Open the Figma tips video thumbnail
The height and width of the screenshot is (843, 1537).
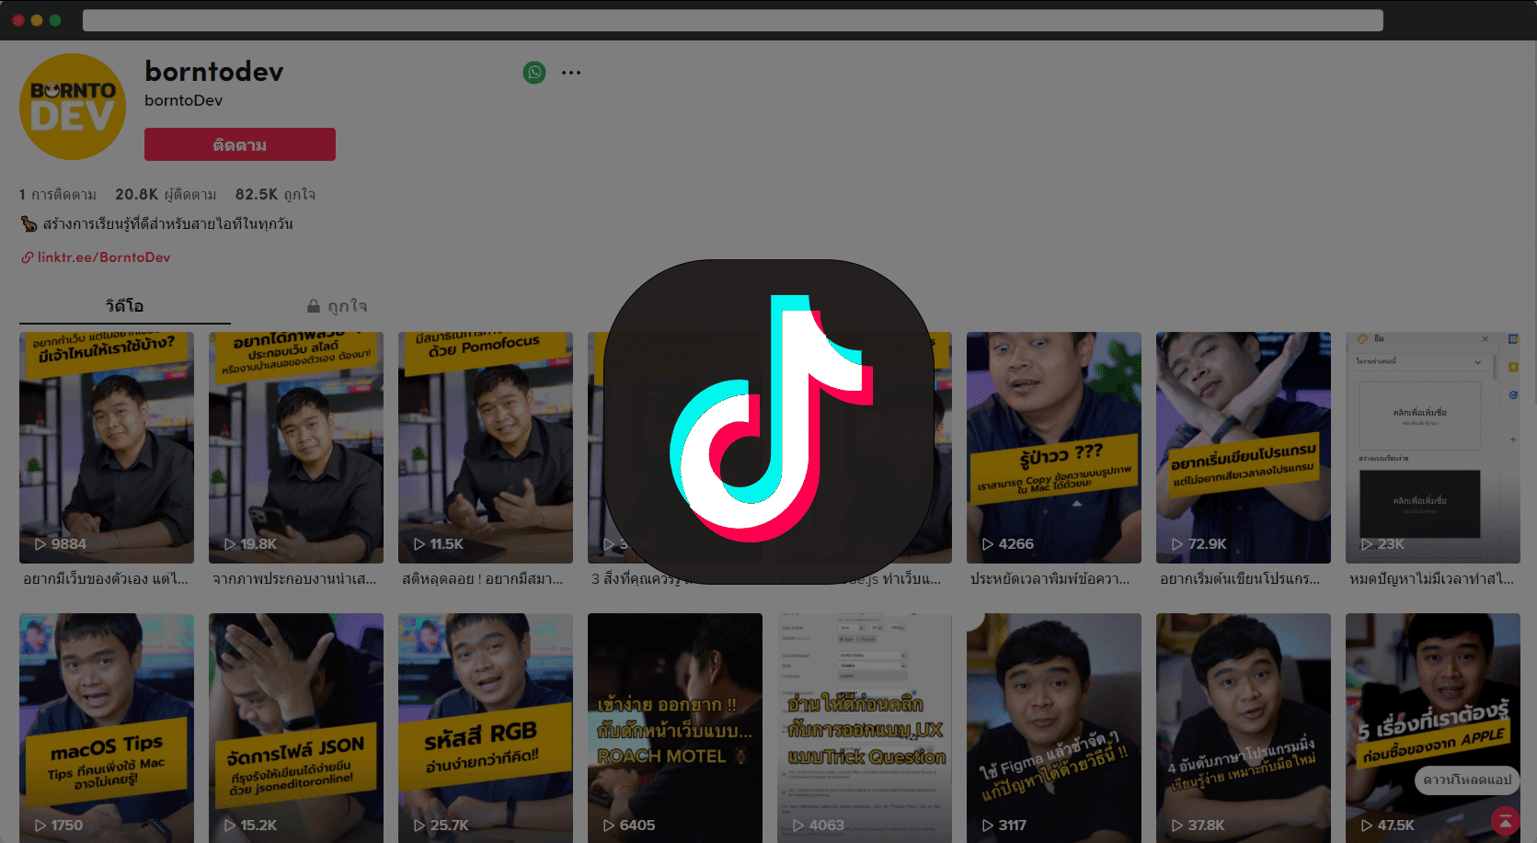[1054, 728]
